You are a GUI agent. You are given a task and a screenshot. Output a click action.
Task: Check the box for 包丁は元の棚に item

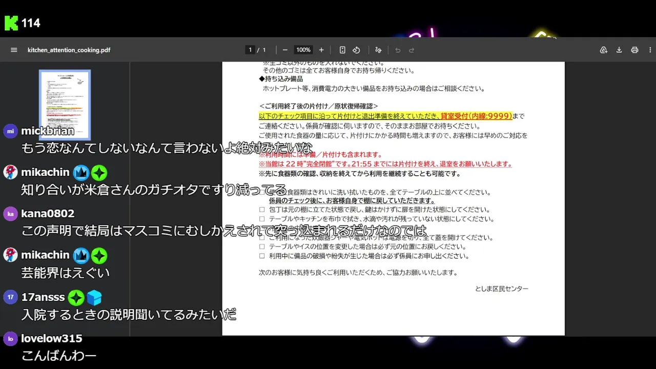tap(262, 210)
